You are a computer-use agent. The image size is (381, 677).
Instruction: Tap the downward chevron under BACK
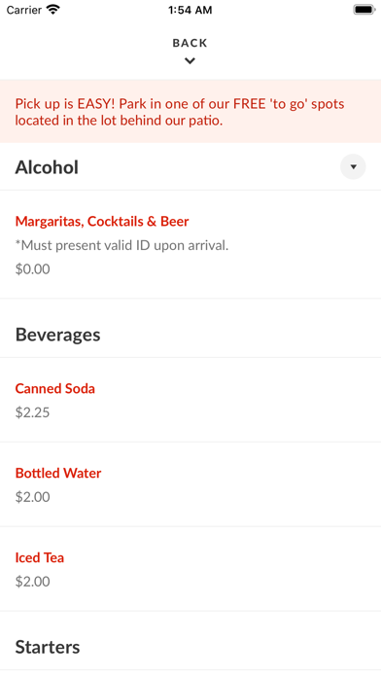click(190, 61)
